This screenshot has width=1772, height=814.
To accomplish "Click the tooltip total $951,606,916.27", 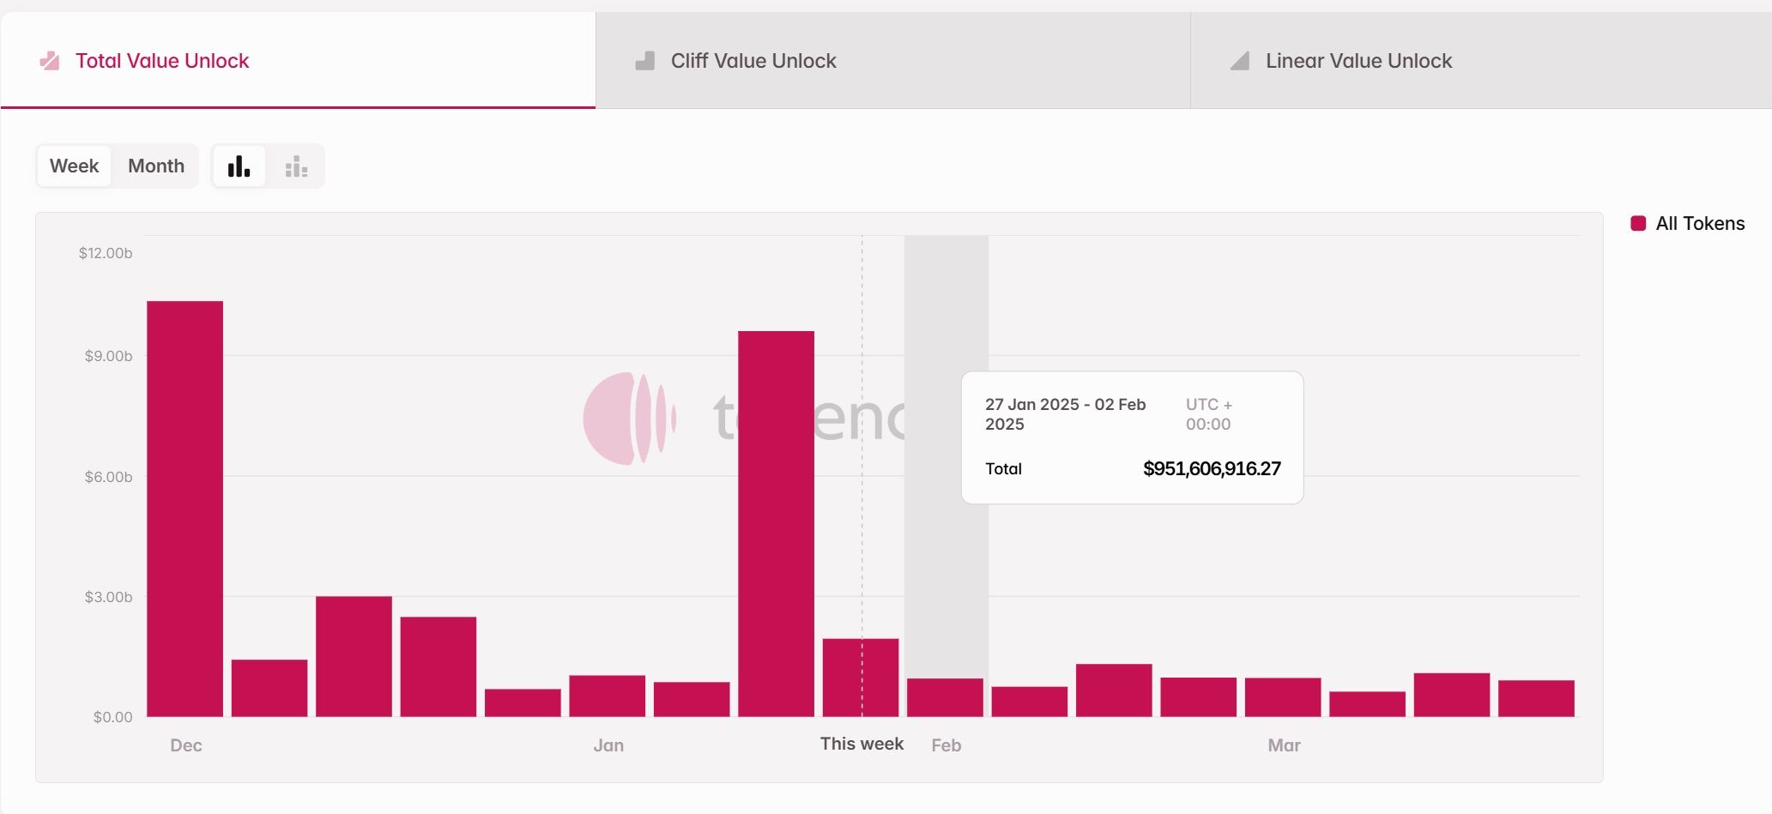I will 1212,468.
